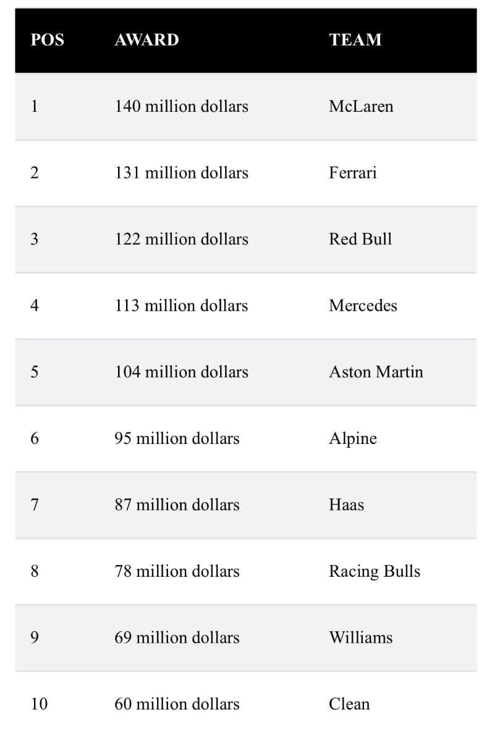The image size is (492, 741).
Task: Click the Williams team cell
Action: [x=360, y=637]
